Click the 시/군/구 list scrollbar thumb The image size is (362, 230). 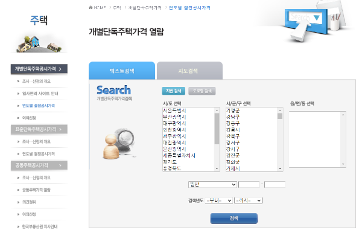pos(280,116)
